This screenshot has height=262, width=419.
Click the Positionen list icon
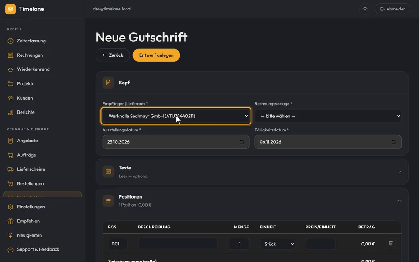coord(108,200)
